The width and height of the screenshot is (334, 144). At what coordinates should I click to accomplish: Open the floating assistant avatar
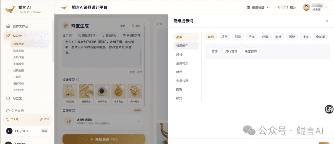pyautogui.click(x=329, y=109)
